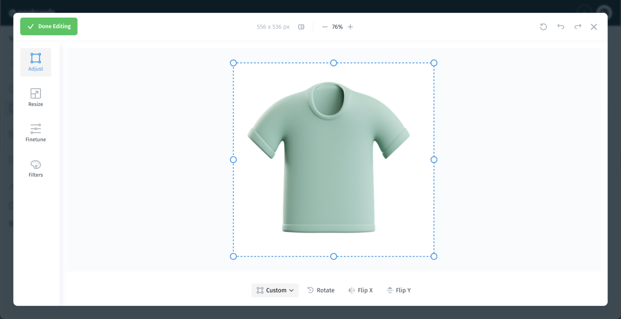Click the Done Editing button
Screen dimensions: 621x319
49,26
